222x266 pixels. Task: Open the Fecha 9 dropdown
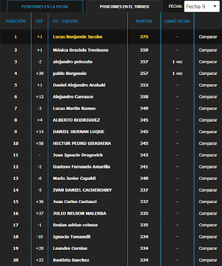pos(201,7)
